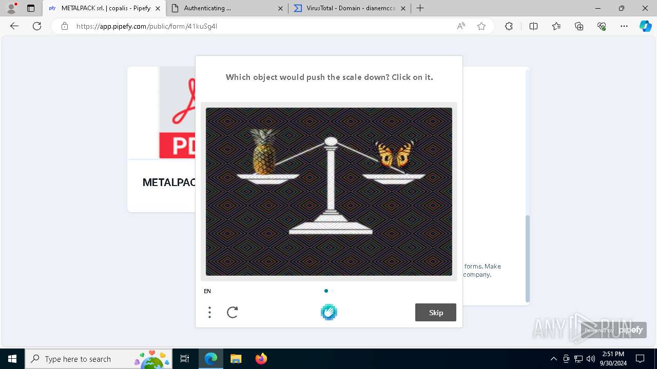Add this page to favorites

click(481, 26)
